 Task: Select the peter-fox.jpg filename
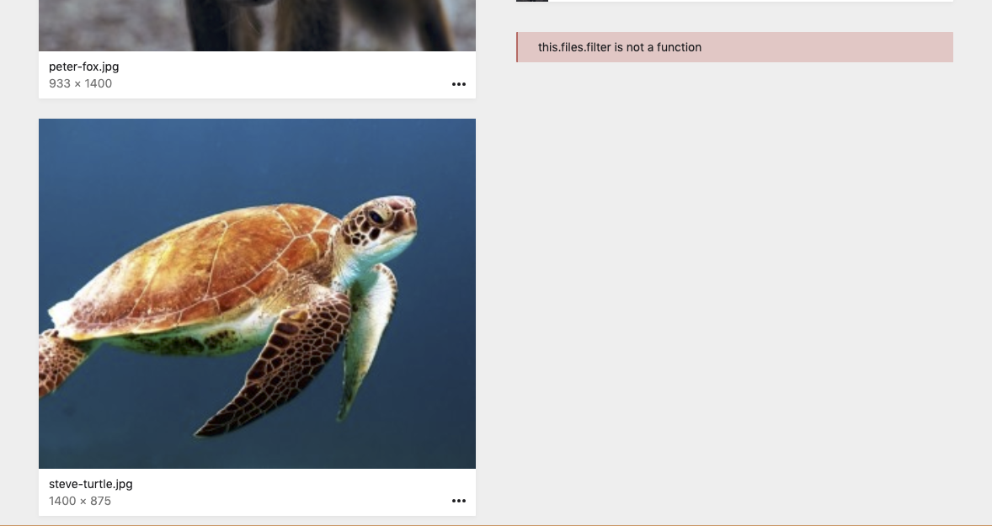[83, 66]
